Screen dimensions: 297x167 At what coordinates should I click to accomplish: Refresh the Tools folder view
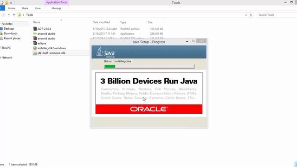pos(251,15)
